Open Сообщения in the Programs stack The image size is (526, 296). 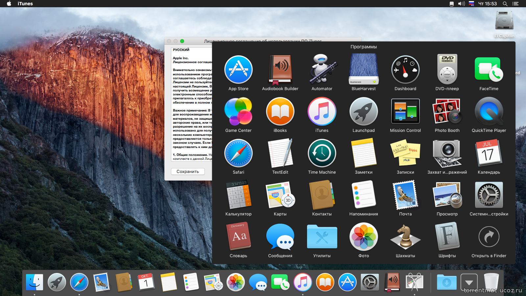click(280, 237)
